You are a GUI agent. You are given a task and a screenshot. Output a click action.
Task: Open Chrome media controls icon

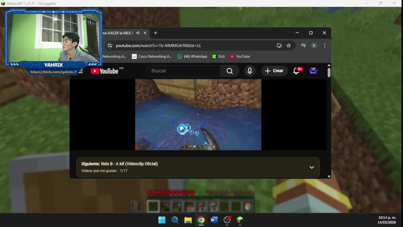click(304, 45)
